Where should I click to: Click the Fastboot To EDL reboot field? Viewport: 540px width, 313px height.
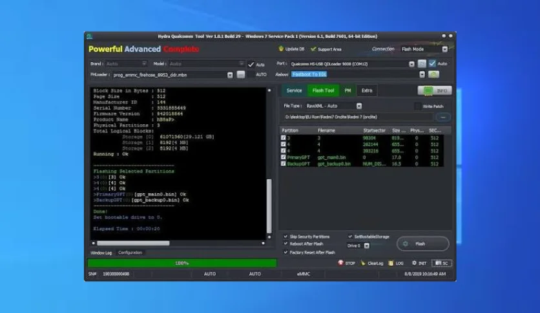coord(355,74)
